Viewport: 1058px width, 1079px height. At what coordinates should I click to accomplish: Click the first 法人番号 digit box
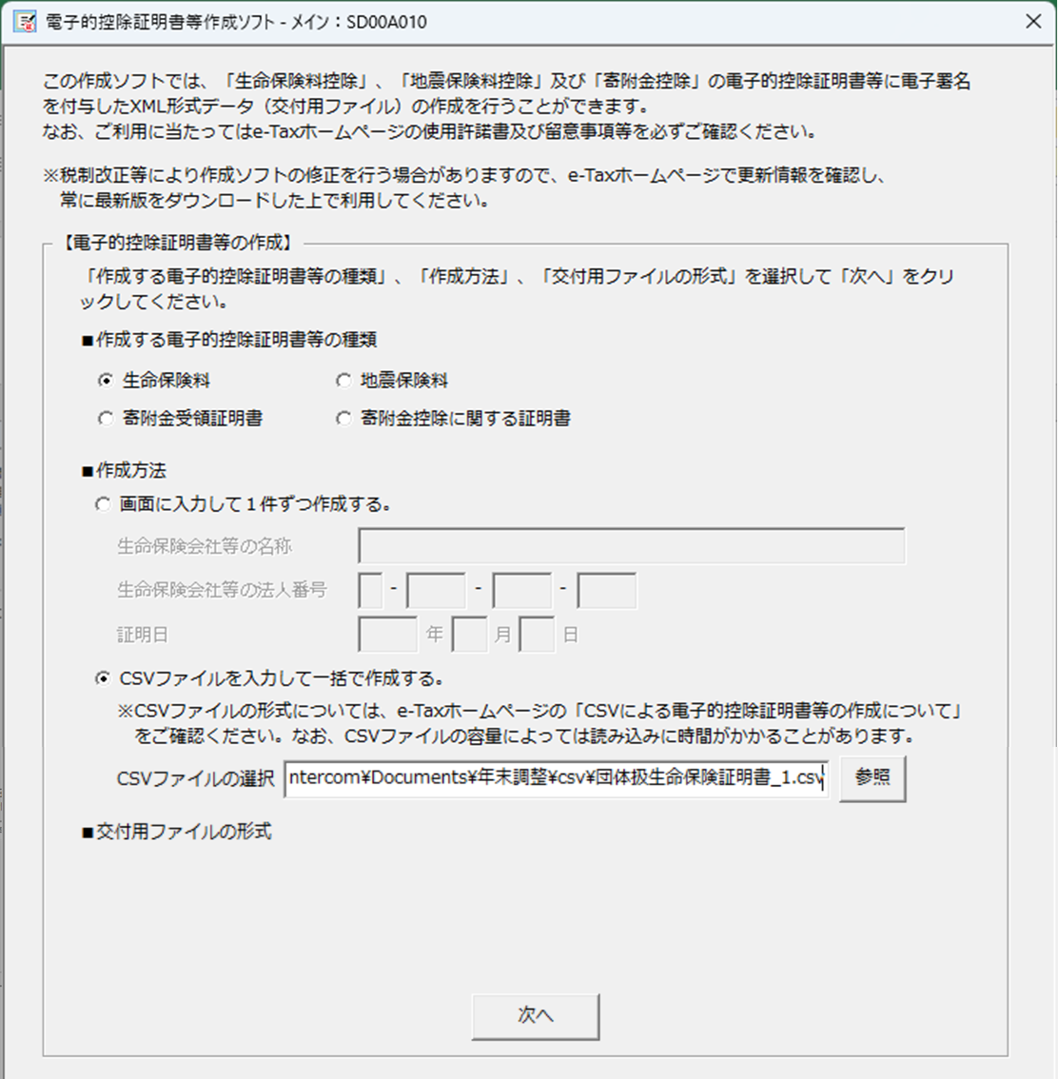tap(370, 591)
